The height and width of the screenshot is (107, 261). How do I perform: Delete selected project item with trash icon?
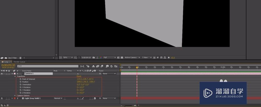[x=20, y=58]
